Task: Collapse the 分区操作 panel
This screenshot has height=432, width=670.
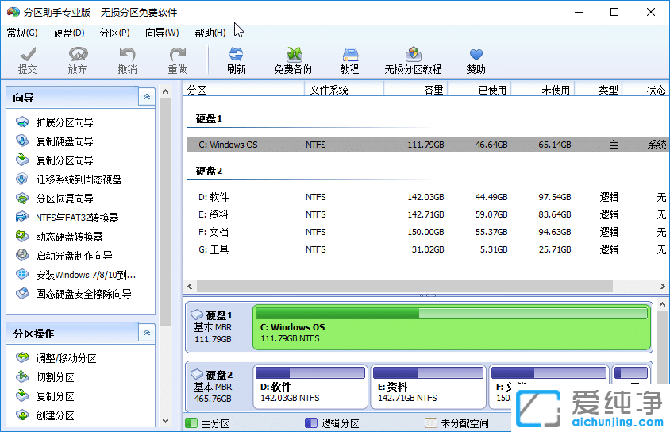Action: coord(146,333)
